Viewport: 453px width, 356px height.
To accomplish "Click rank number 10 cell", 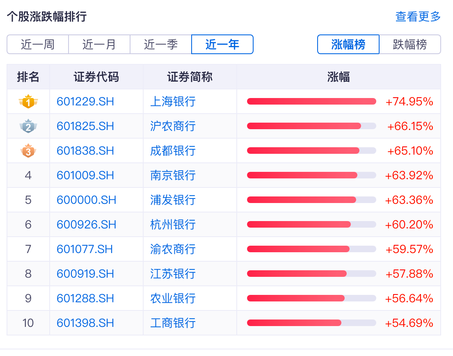I will pyautogui.click(x=28, y=323).
